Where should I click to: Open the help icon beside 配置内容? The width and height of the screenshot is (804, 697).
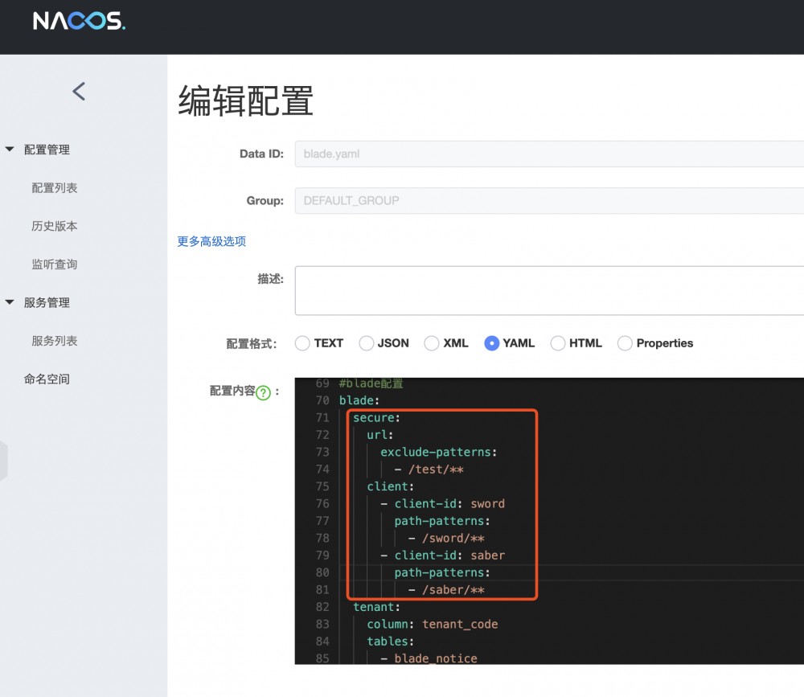coord(263,393)
